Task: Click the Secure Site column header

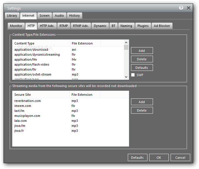Action: (41, 95)
